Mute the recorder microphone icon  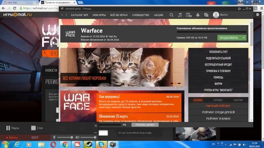tap(54, 137)
